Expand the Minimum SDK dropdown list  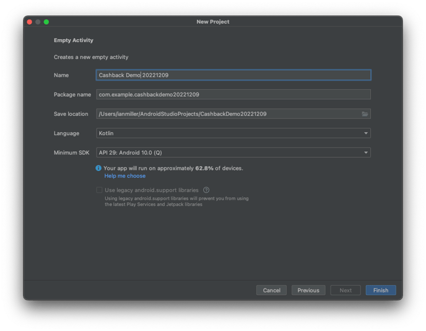point(233,152)
